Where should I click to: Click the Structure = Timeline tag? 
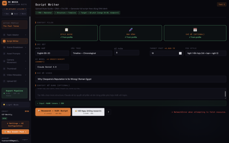click(66, 13)
